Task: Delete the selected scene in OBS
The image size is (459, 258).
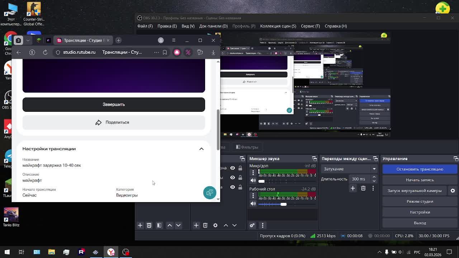Action: (x=149, y=225)
